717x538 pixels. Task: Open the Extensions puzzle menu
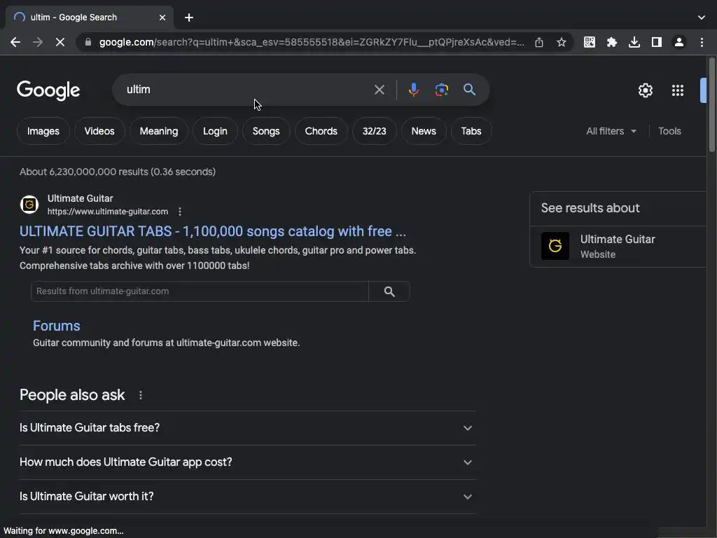(x=612, y=42)
